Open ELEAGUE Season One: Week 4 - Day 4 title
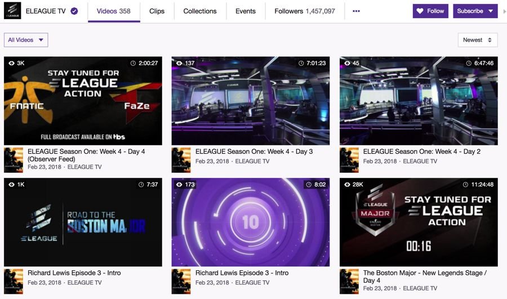 tap(86, 155)
